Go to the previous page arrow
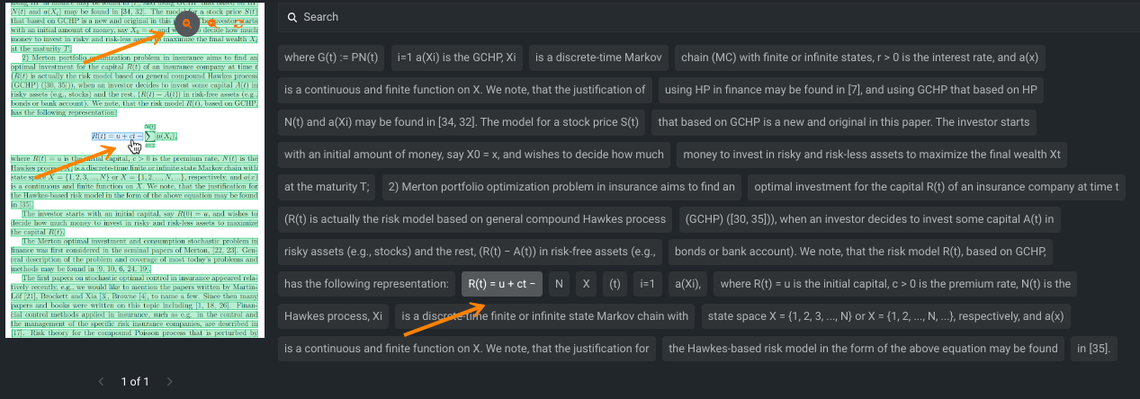Image resolution: width=1140 pixels, height=399 pixels. (x=103, y=382)
